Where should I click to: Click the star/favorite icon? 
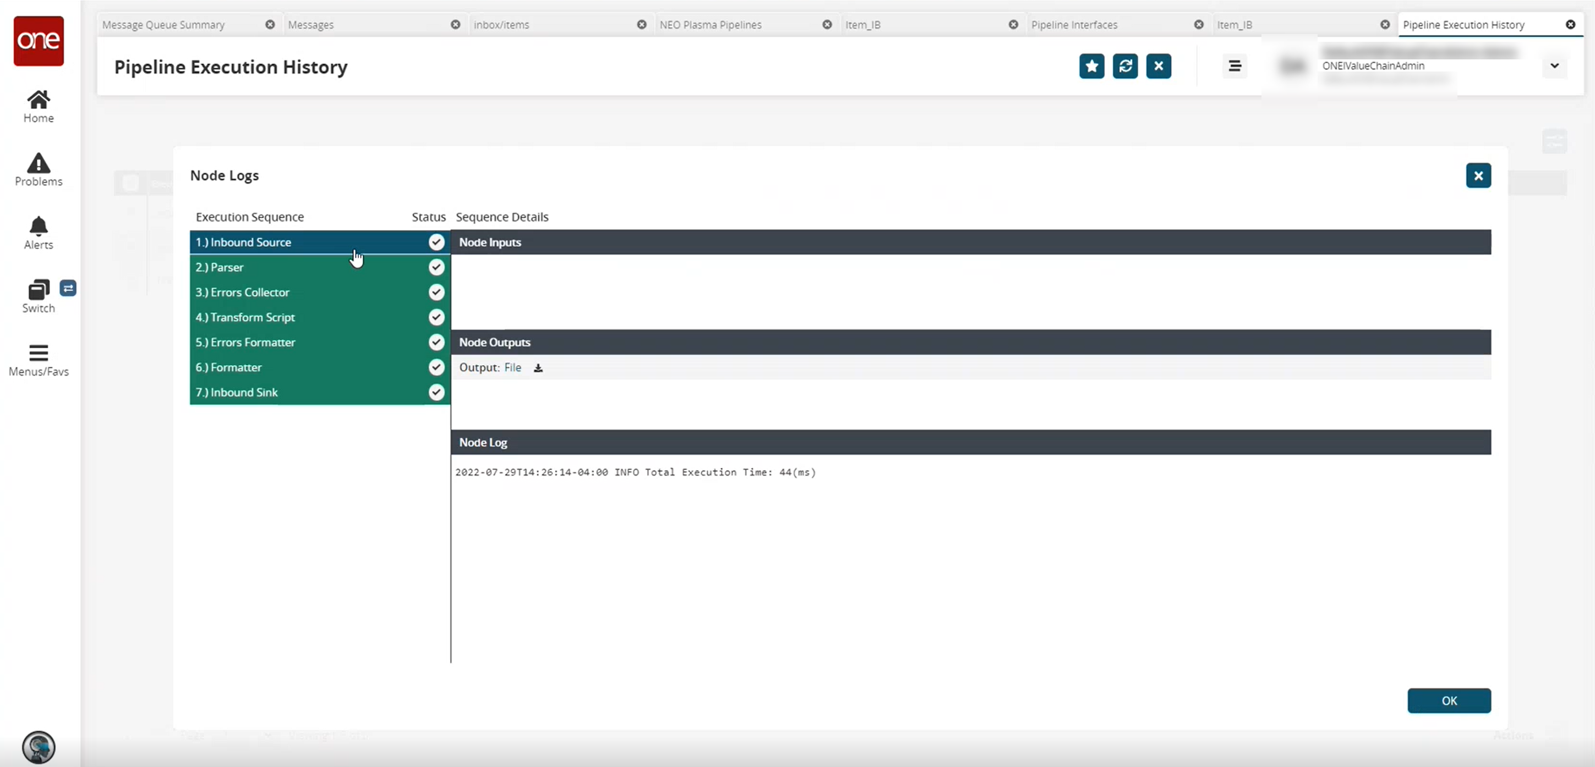point(1091,66)
